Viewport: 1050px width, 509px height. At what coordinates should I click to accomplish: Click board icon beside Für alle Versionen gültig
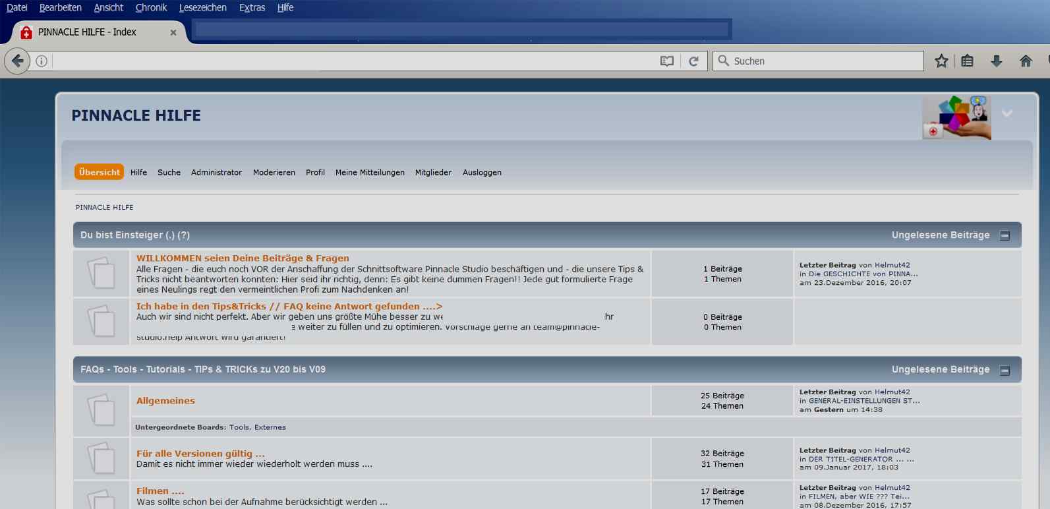pyautogui.click(x=101, y=458)
